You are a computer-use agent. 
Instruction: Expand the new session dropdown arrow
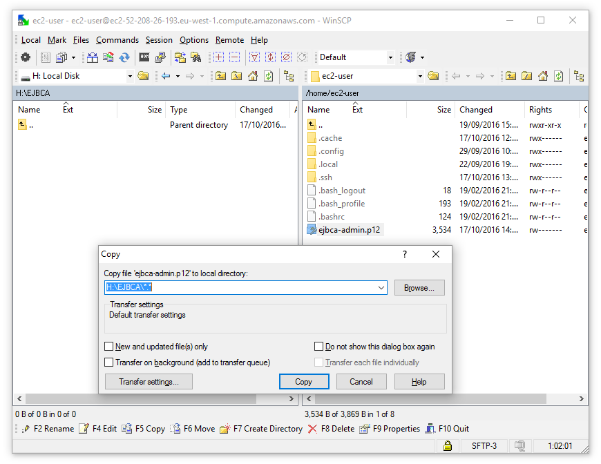422,57
